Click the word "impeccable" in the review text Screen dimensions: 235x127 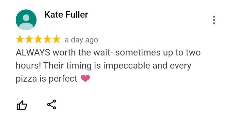(127, 66)
